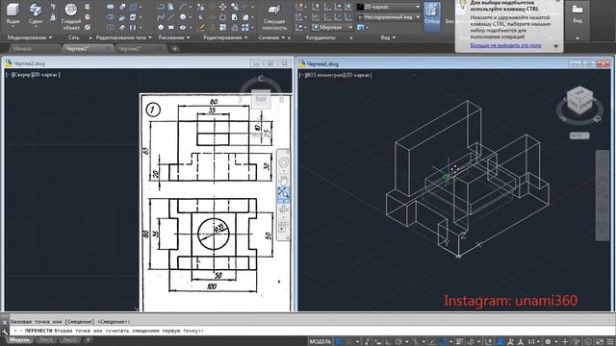Viewport: 616px width, 346px height.
Task: Click the solid intersect icon
Action: [111, 28]
